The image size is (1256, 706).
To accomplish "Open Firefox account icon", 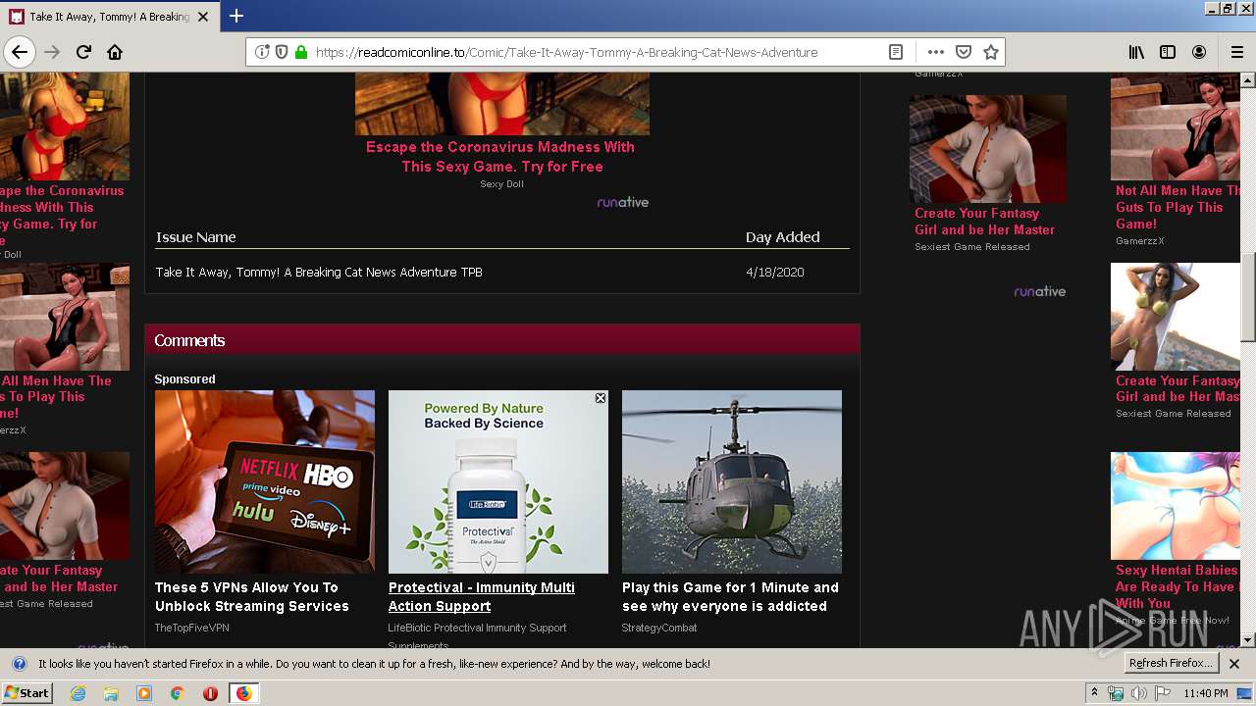I will [x=1199, y=52].
